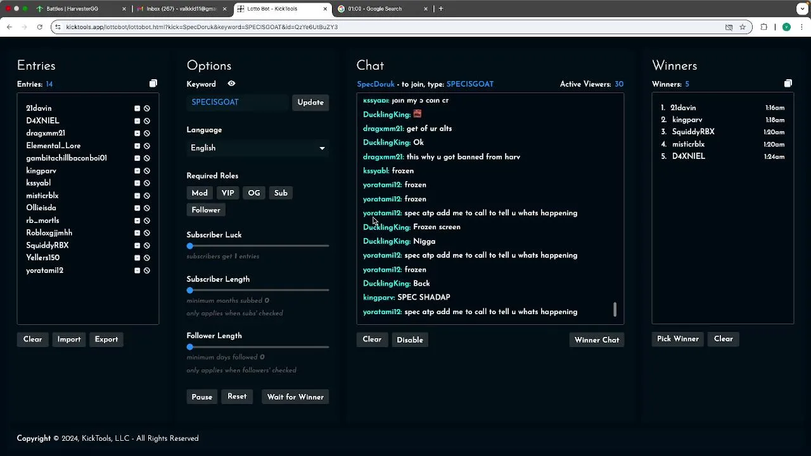Switch to the 01:00 - Google Search tab
The image size is (811, 456).
click(383, 9)
